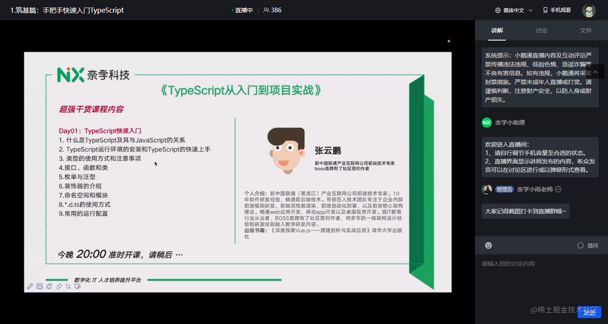The width and height of the screenshot is (608, 324).
Task: Click Day01：TypeScript快速入门 line on slide
Action: pos(100,131)
